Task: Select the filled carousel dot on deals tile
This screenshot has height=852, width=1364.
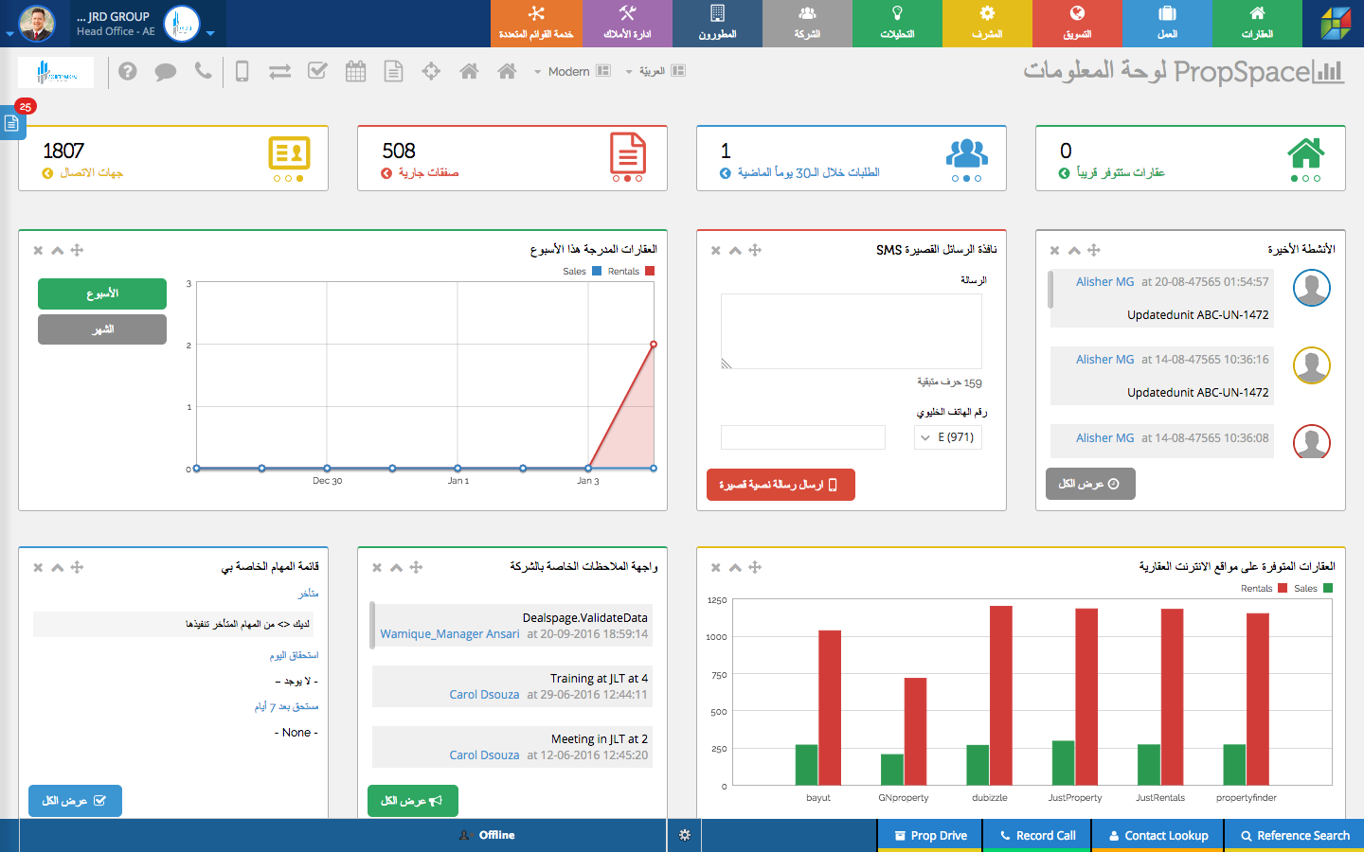Action: click(627, 178)
